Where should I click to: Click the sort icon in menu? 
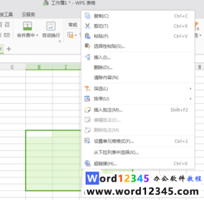point(87,98)
